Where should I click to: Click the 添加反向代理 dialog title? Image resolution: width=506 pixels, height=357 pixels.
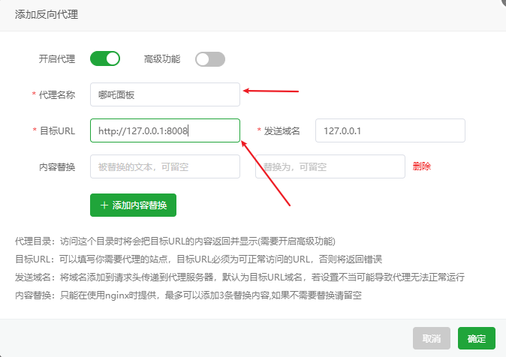tap(47, 14)
